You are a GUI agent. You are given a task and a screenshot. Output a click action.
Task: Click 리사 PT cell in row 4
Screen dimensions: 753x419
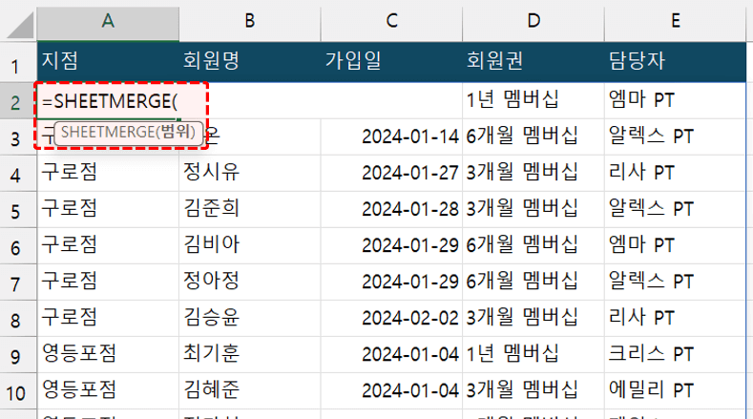tap(675, 174)
